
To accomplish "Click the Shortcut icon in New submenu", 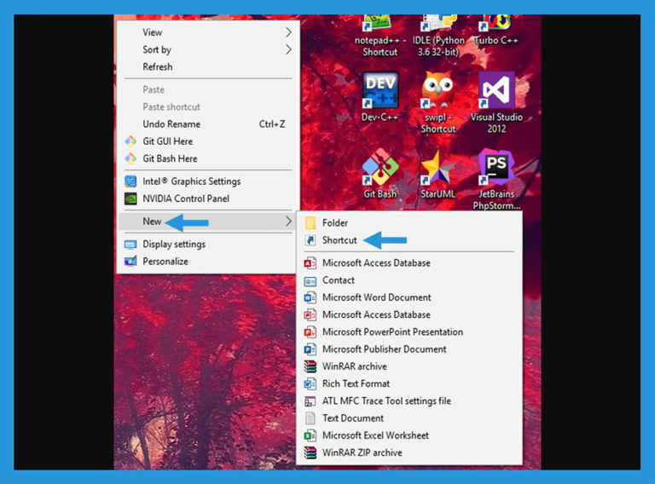I will click(310, 240).
